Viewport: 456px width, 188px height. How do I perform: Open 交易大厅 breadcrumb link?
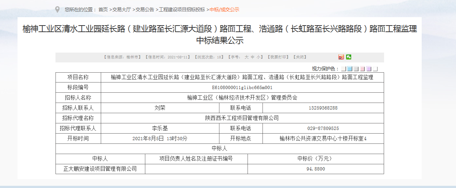[122, 9]
